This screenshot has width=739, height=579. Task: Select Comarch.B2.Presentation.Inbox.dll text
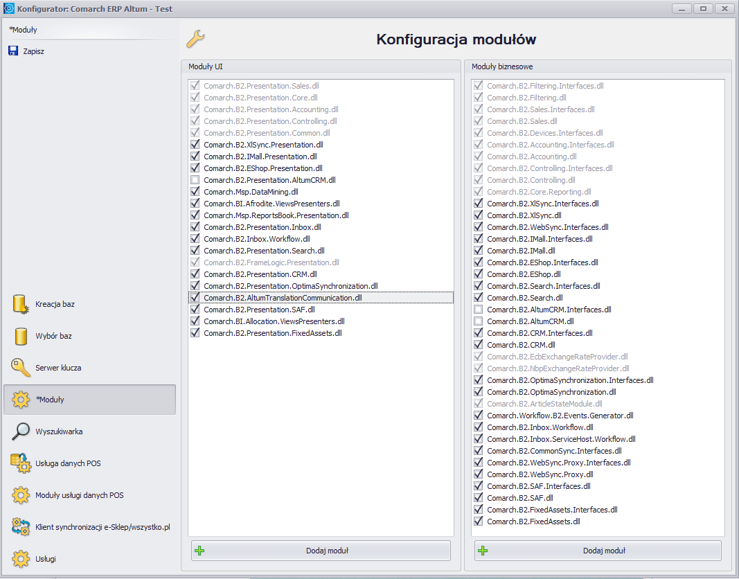(x=262, y=226)
